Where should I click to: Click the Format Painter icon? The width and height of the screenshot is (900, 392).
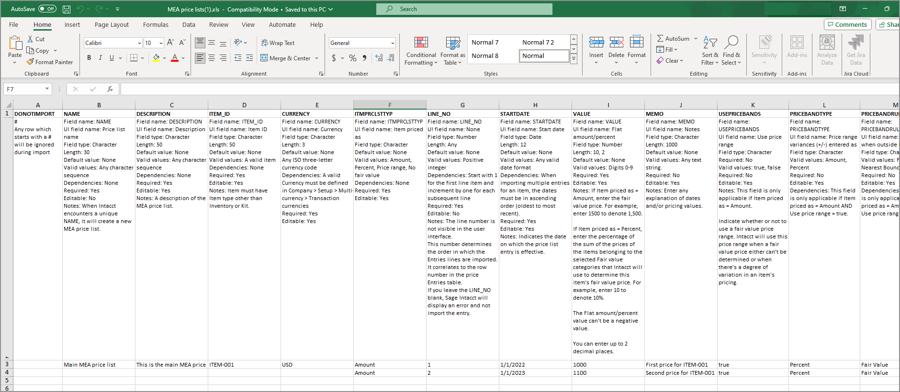[31, 62]
